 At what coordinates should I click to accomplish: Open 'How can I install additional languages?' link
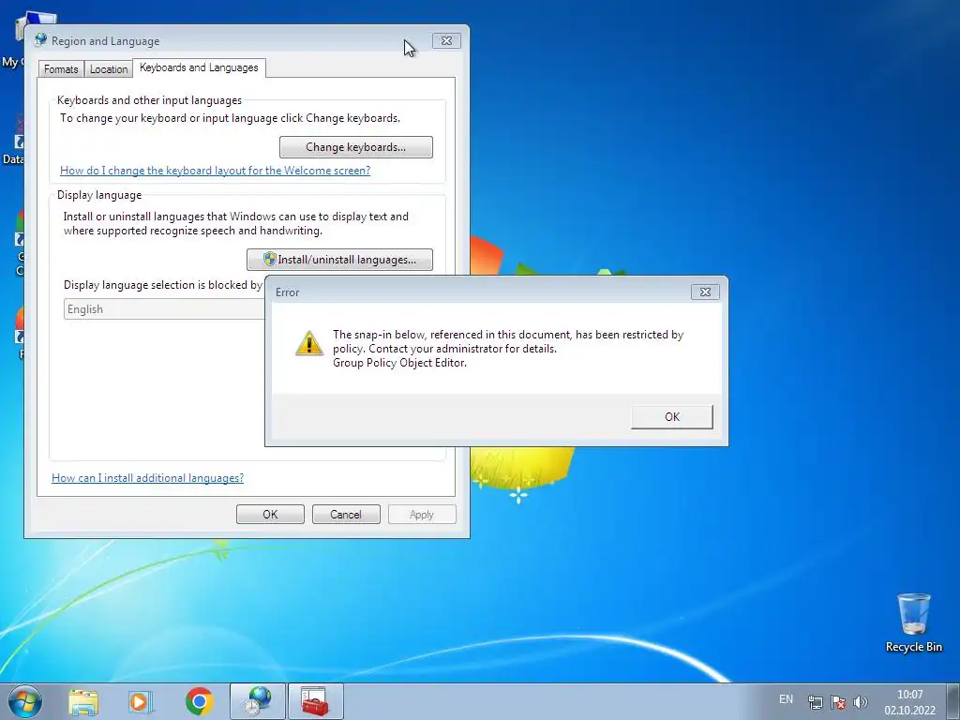click(x=147, y=477)
